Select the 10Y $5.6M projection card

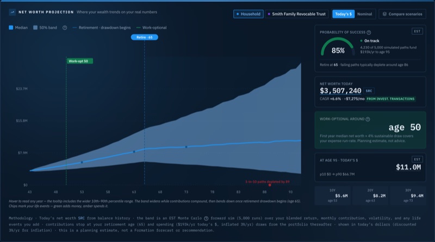pyautogui.click(x=333, y=195)
